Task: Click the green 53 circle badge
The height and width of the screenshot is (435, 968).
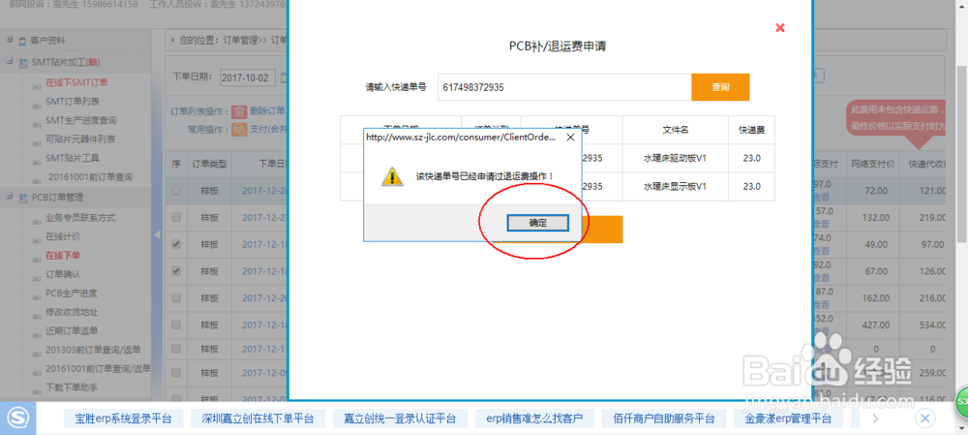Action: (961, 402)
